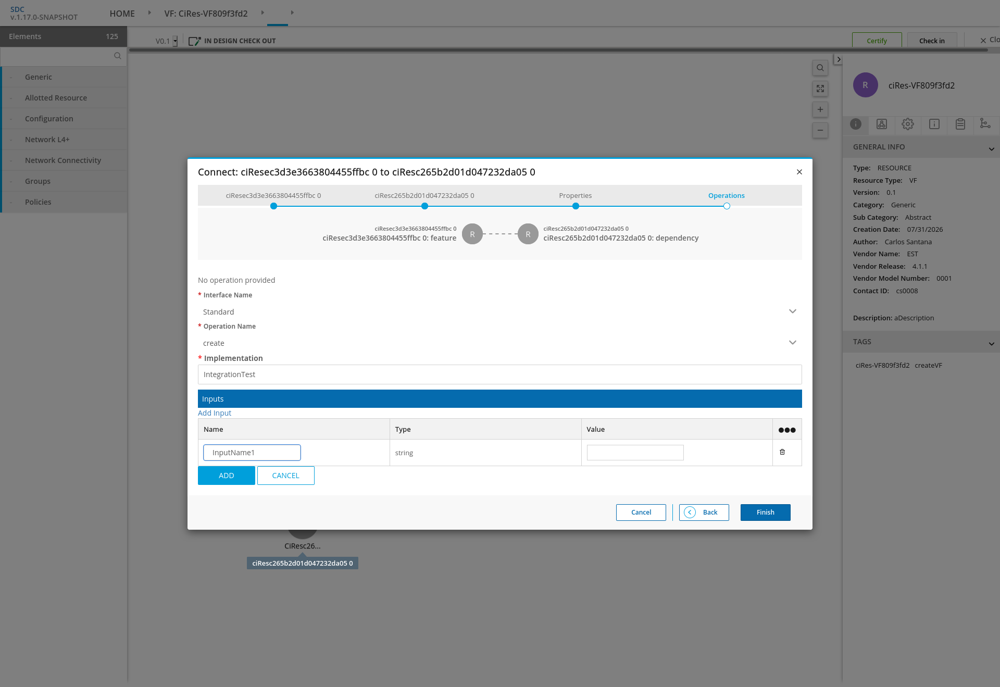Click InputName1 name field
This screenshot has width=1000, height=687.
point(252,453)
